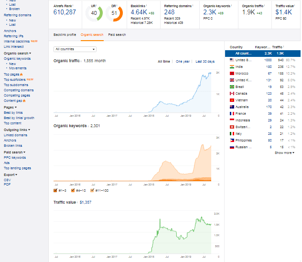The image size is (302, 262).
Task: Switch to the Backlink profile tab
Action: tap(65, 35)
